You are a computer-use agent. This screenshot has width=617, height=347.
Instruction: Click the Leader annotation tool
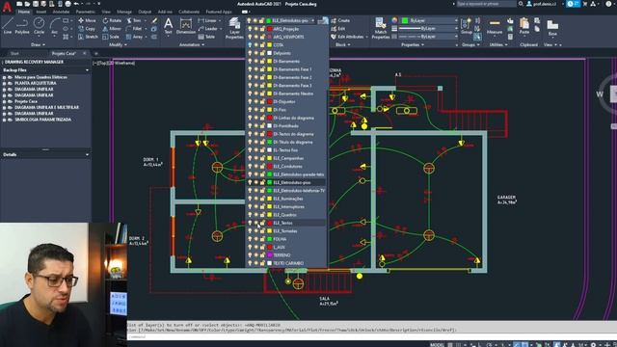point(208,29)
